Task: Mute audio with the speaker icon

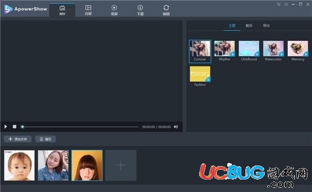Action: pos(176,127)
